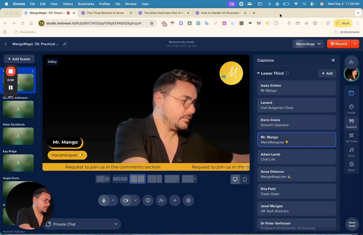This screenshot has width=363, height=235.
Task: Select the highlighted third layout option
Action: (x=138, y=179)
